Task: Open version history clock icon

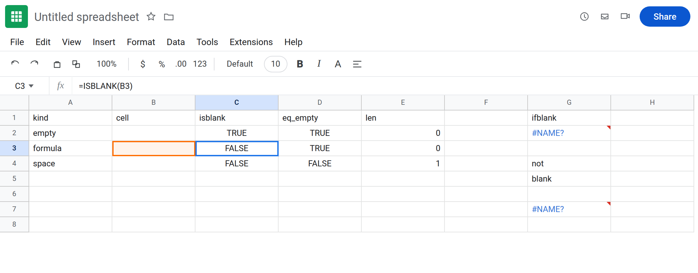Action: click(584, 17)
